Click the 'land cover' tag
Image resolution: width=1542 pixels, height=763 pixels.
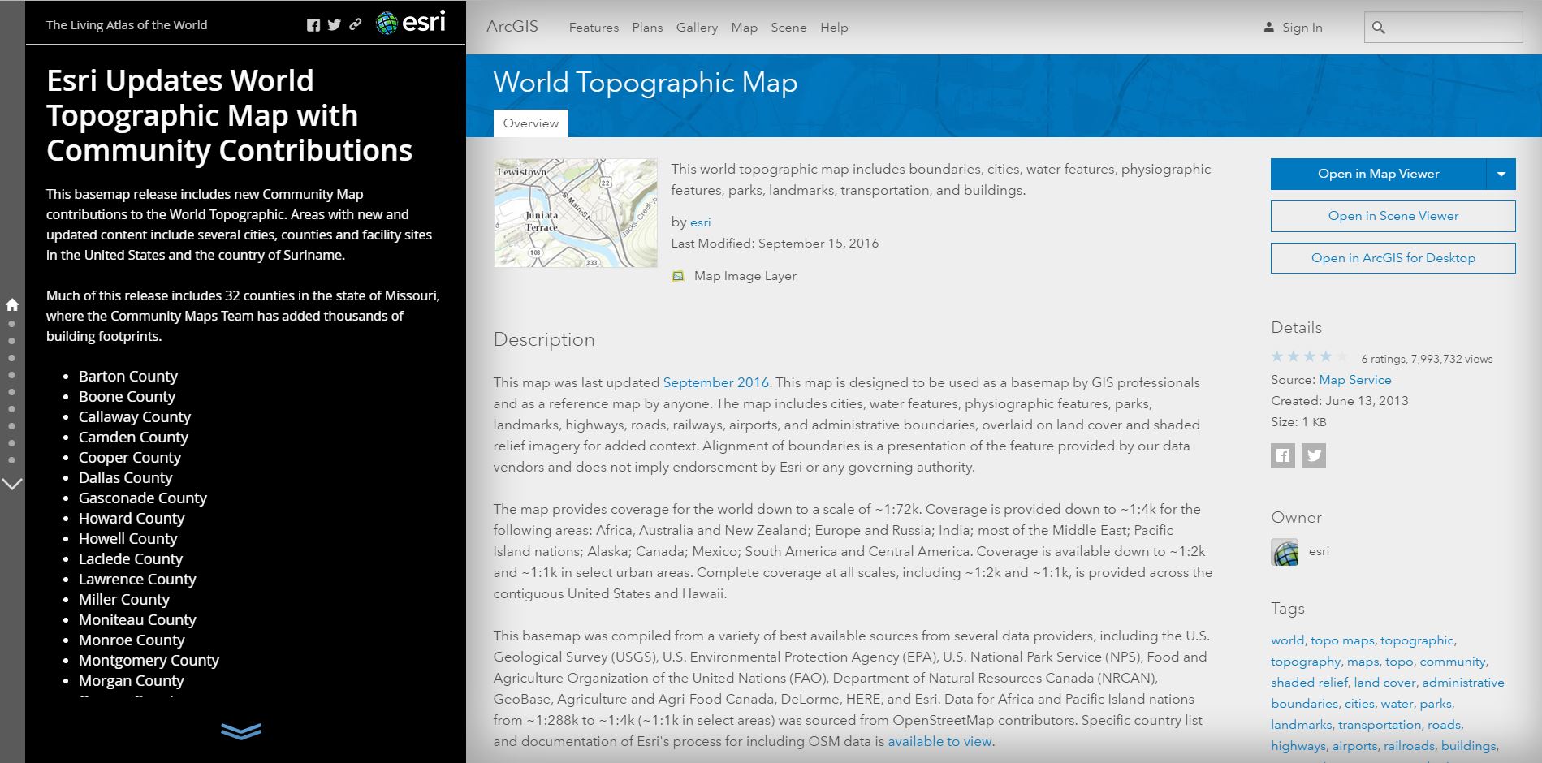(x=1384, y=683)
